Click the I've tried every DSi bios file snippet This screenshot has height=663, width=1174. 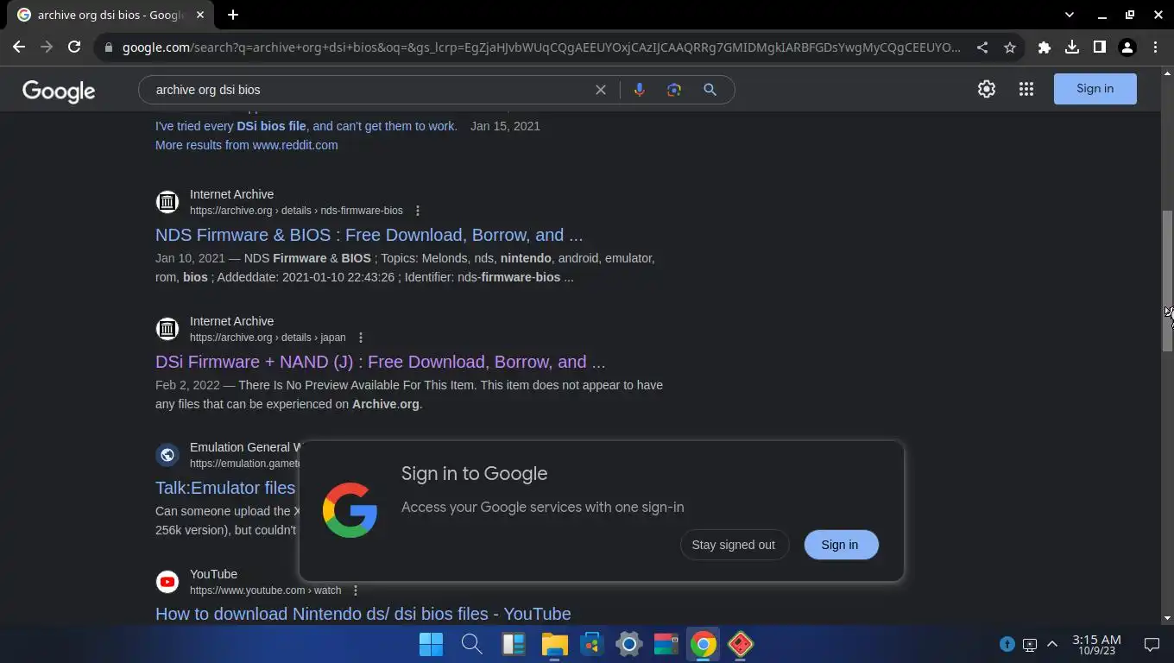tap(306, 126)
